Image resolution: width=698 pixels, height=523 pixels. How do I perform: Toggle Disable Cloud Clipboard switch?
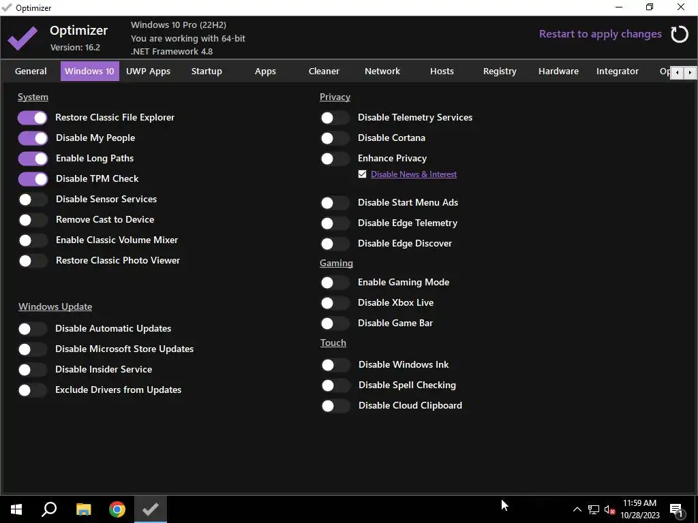335,406
